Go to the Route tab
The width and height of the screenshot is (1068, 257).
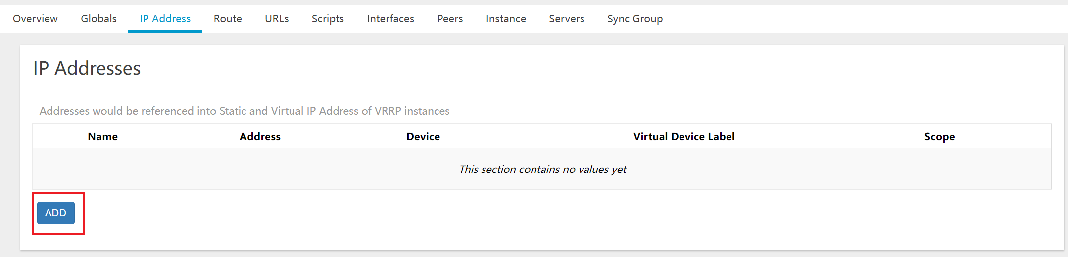tap(228, 19)
